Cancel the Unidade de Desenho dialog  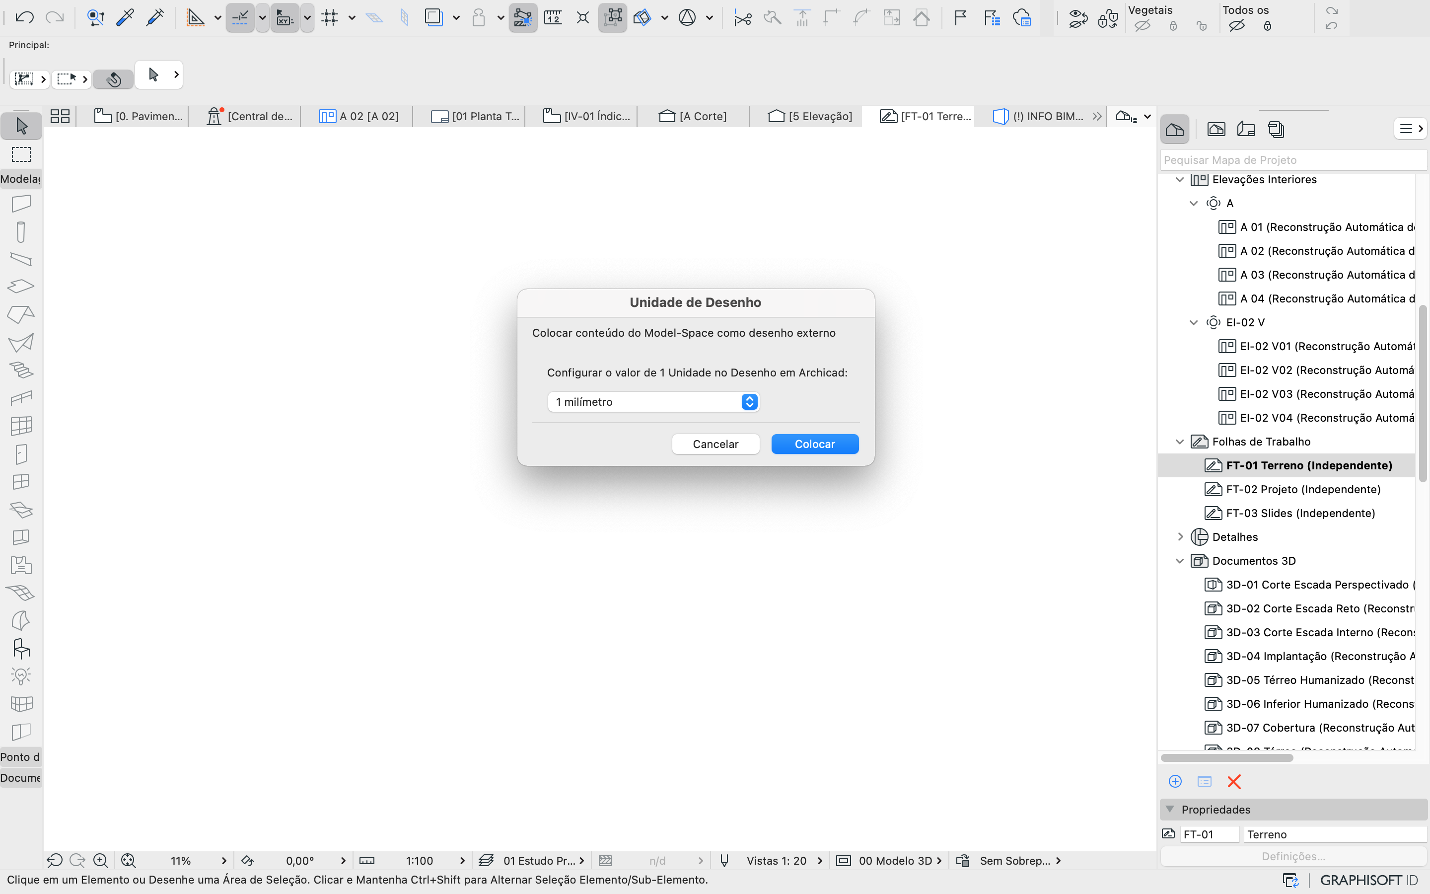715,444
